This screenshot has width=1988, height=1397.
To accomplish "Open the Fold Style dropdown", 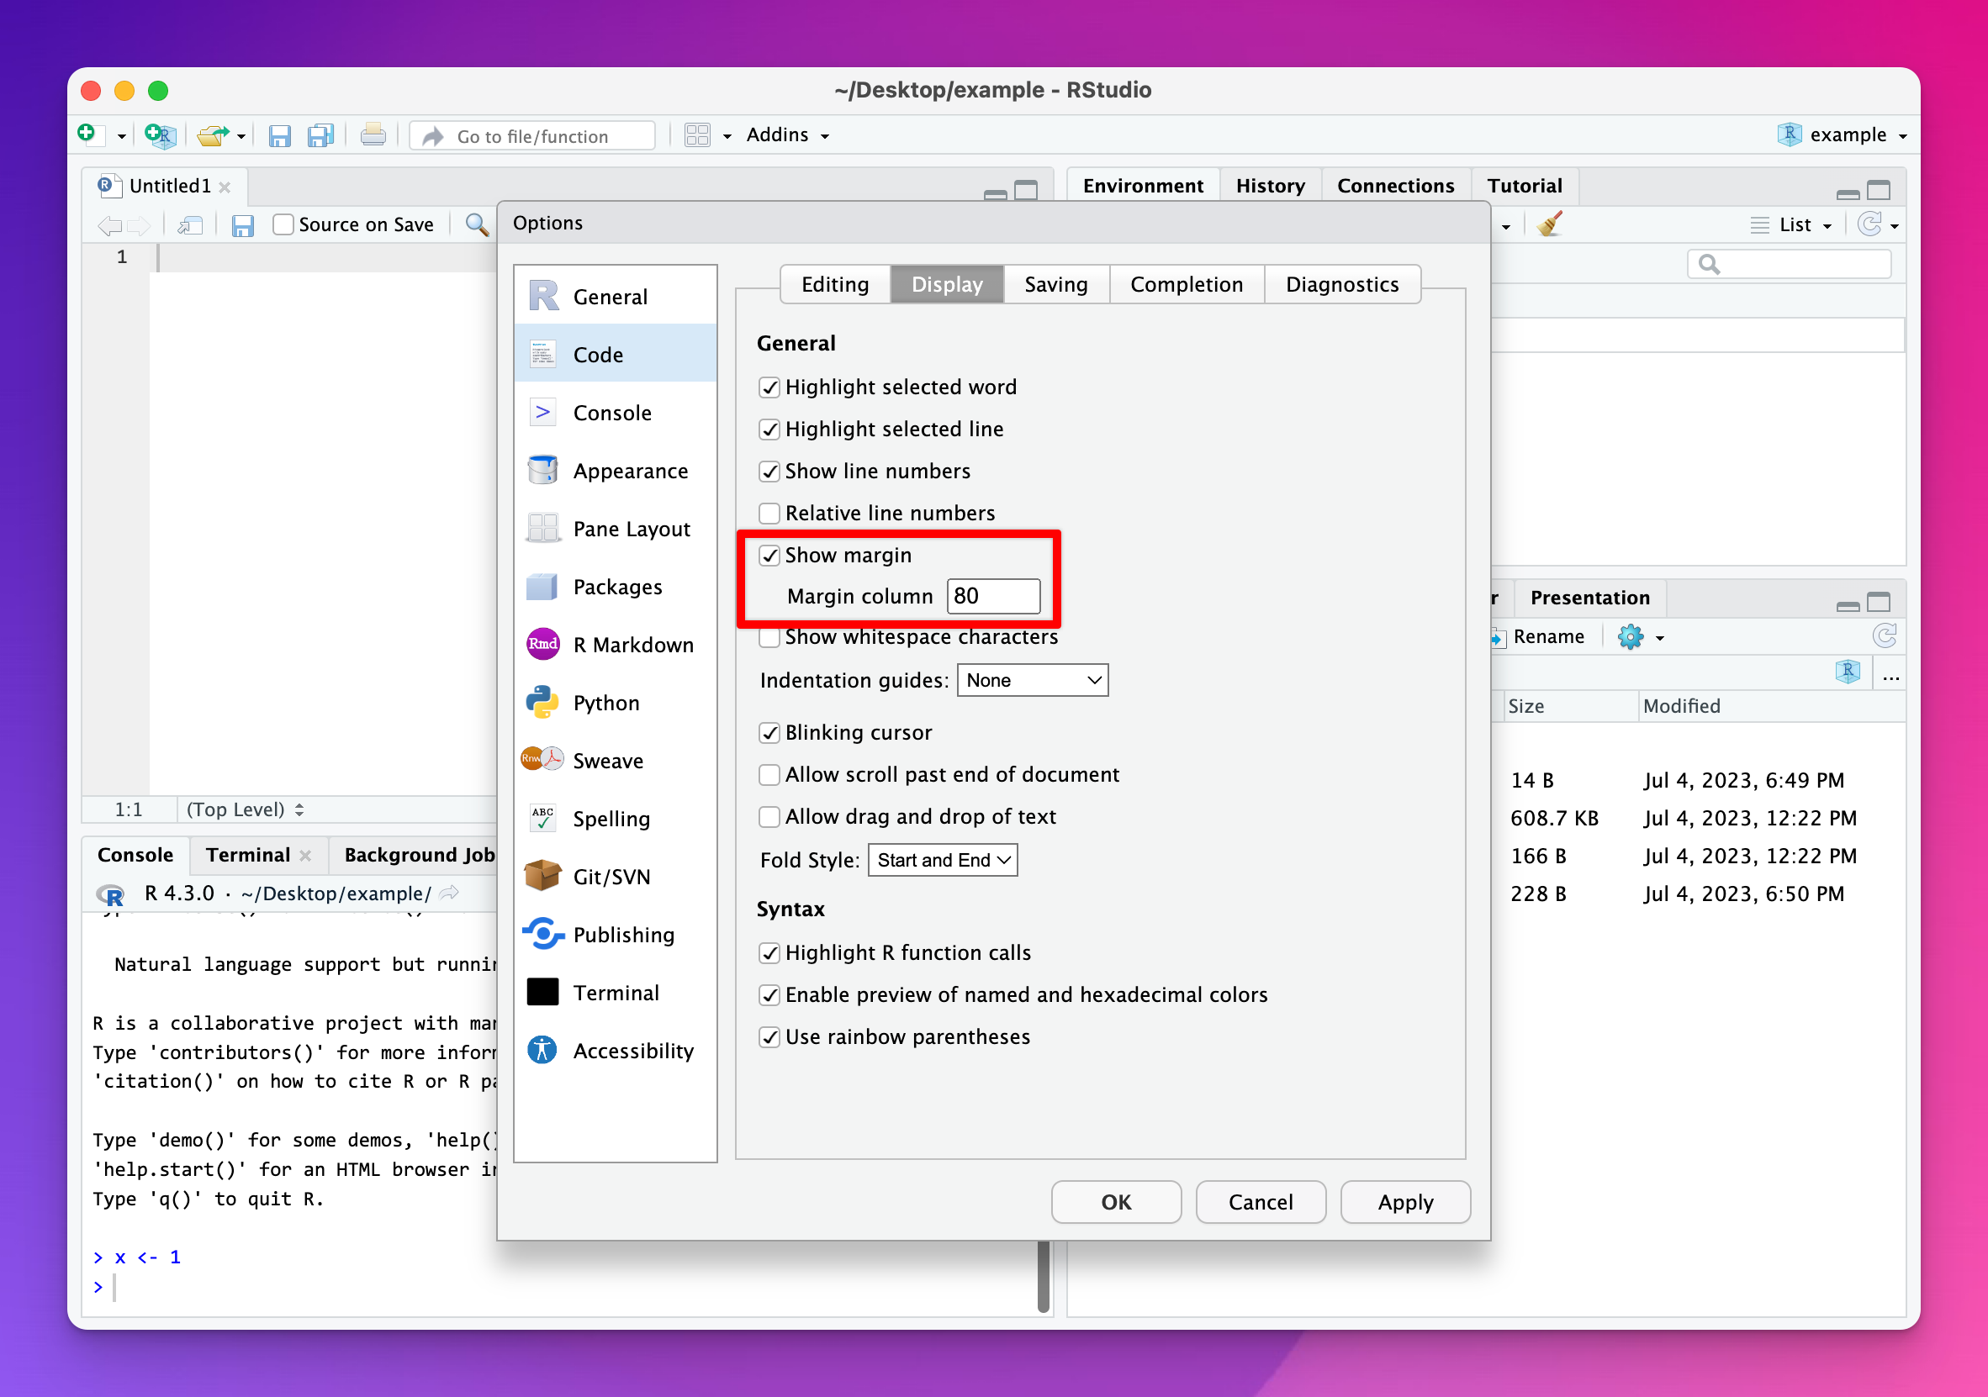I will (x=942, y=861).
